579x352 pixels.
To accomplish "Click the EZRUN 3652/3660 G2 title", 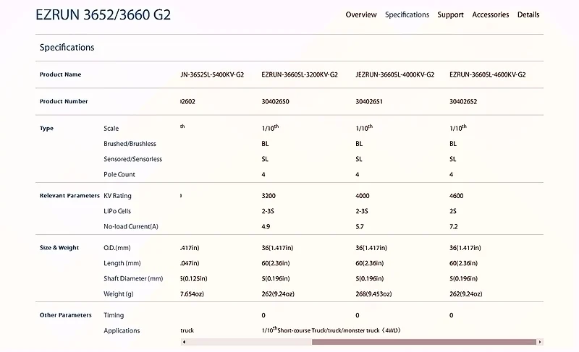I will 103,14.
